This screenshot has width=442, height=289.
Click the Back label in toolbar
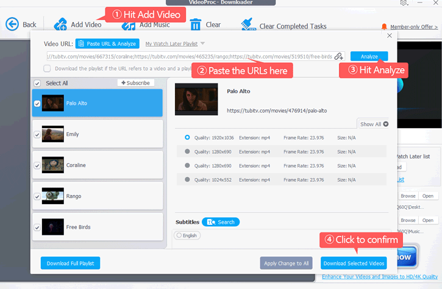29,25
